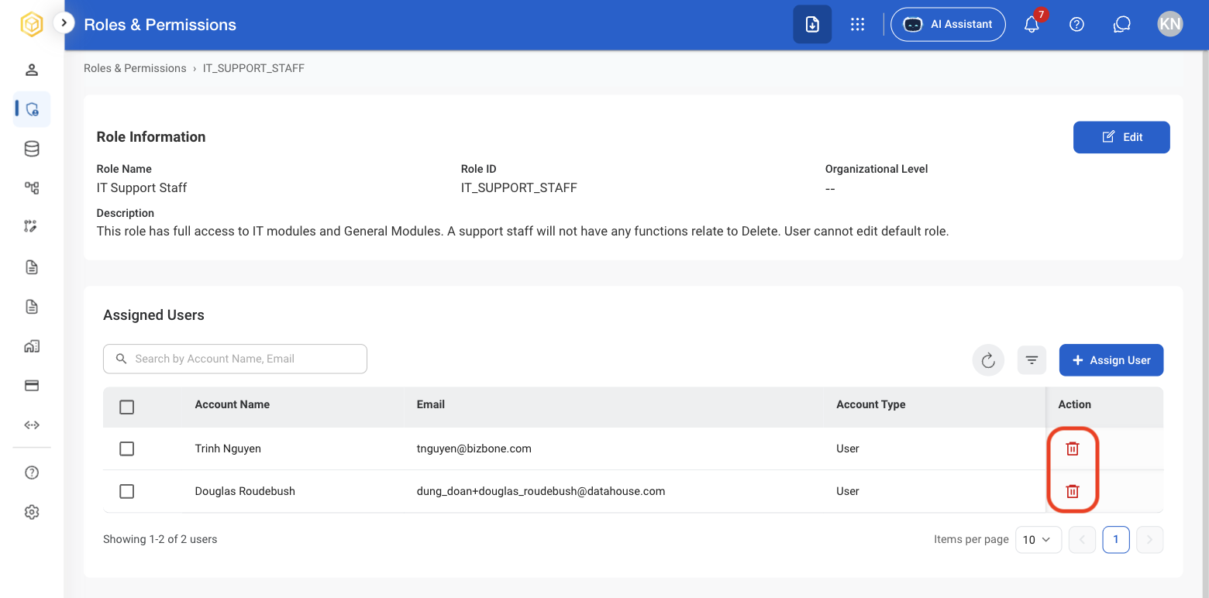The image size is (1209, 598).
Task: Toggle the select-all checkbox in the table header
Action: tap(127, 407)
